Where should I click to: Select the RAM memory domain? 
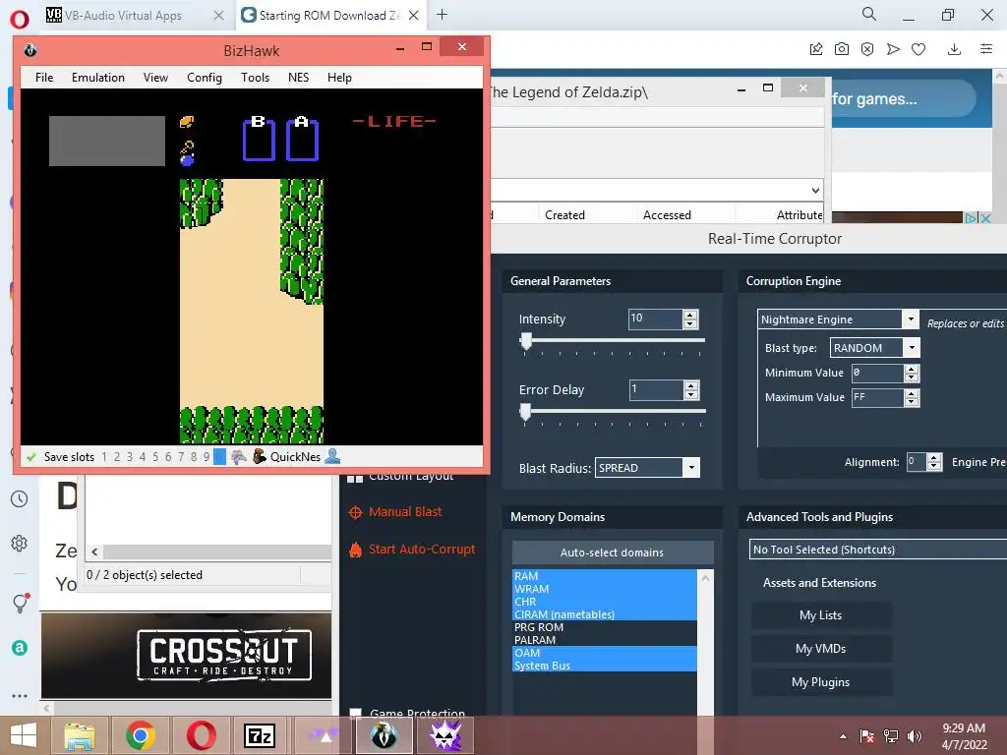pyautogui.click(x=605, y=576)
